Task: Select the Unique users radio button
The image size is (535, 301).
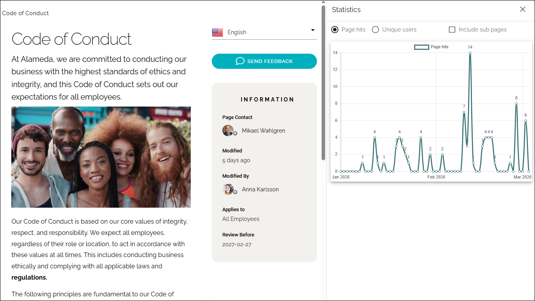Action: (x=375, y=30)
